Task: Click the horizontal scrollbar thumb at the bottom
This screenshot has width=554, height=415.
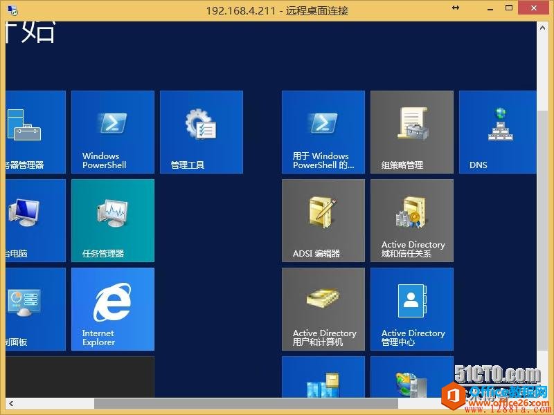Action: pyautogui.click(x=246, y=403)
